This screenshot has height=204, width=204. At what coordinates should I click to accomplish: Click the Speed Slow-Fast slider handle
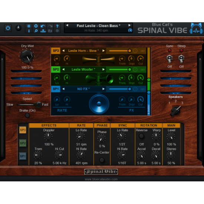click(37, 105)
